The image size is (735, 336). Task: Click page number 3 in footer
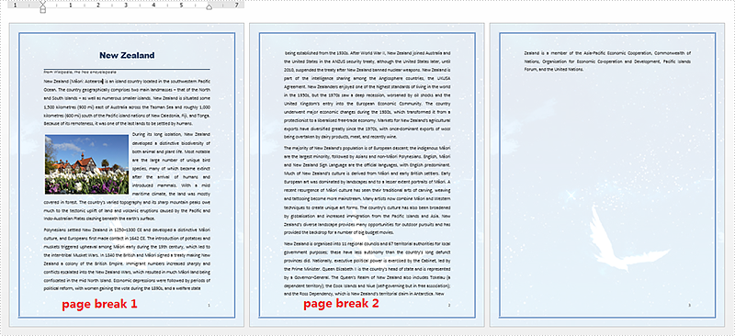pos(689,305)
